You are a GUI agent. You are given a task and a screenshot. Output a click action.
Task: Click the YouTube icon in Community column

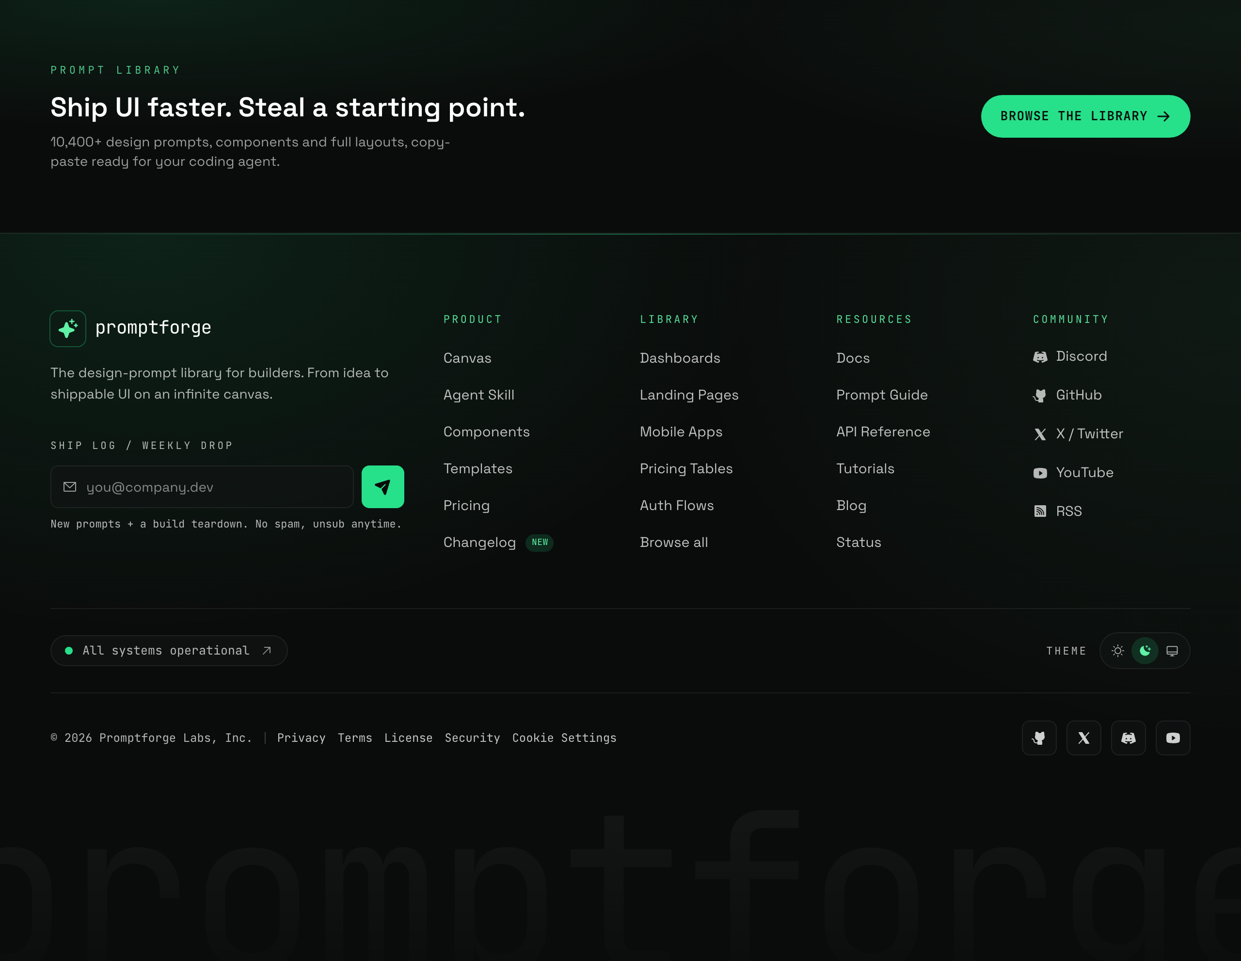[1040, 473]
